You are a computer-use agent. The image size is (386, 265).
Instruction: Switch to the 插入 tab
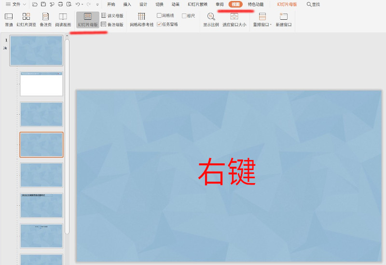click(x=127, y=4)
